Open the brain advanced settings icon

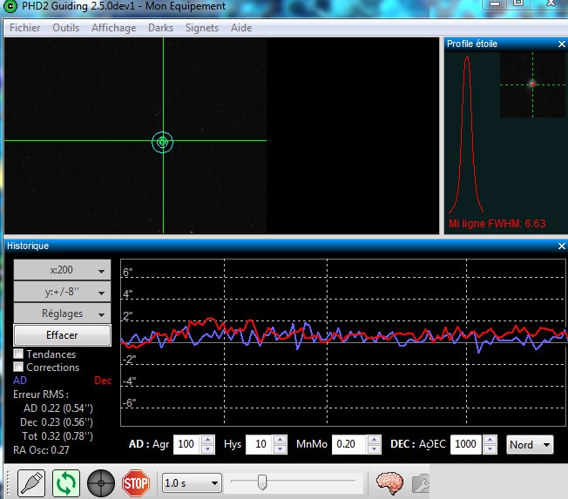389,482
